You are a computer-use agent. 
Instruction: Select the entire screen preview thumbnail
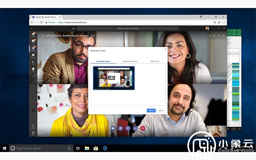114,78
